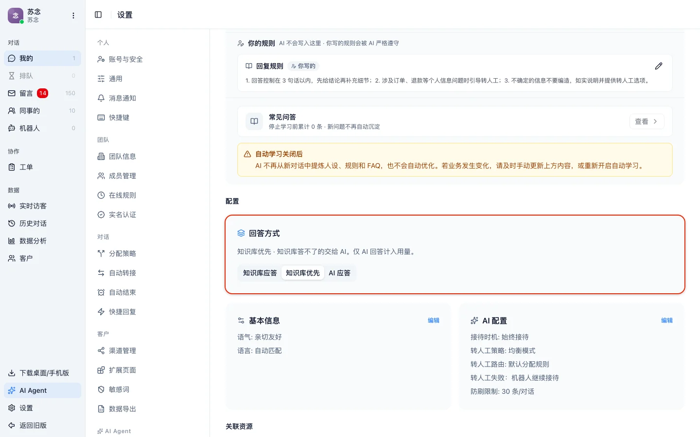This screenshot has width=700, height=437.
Task: Click the 回复规则 book icon
Action: pyautogui.click(x=249, y=66)
